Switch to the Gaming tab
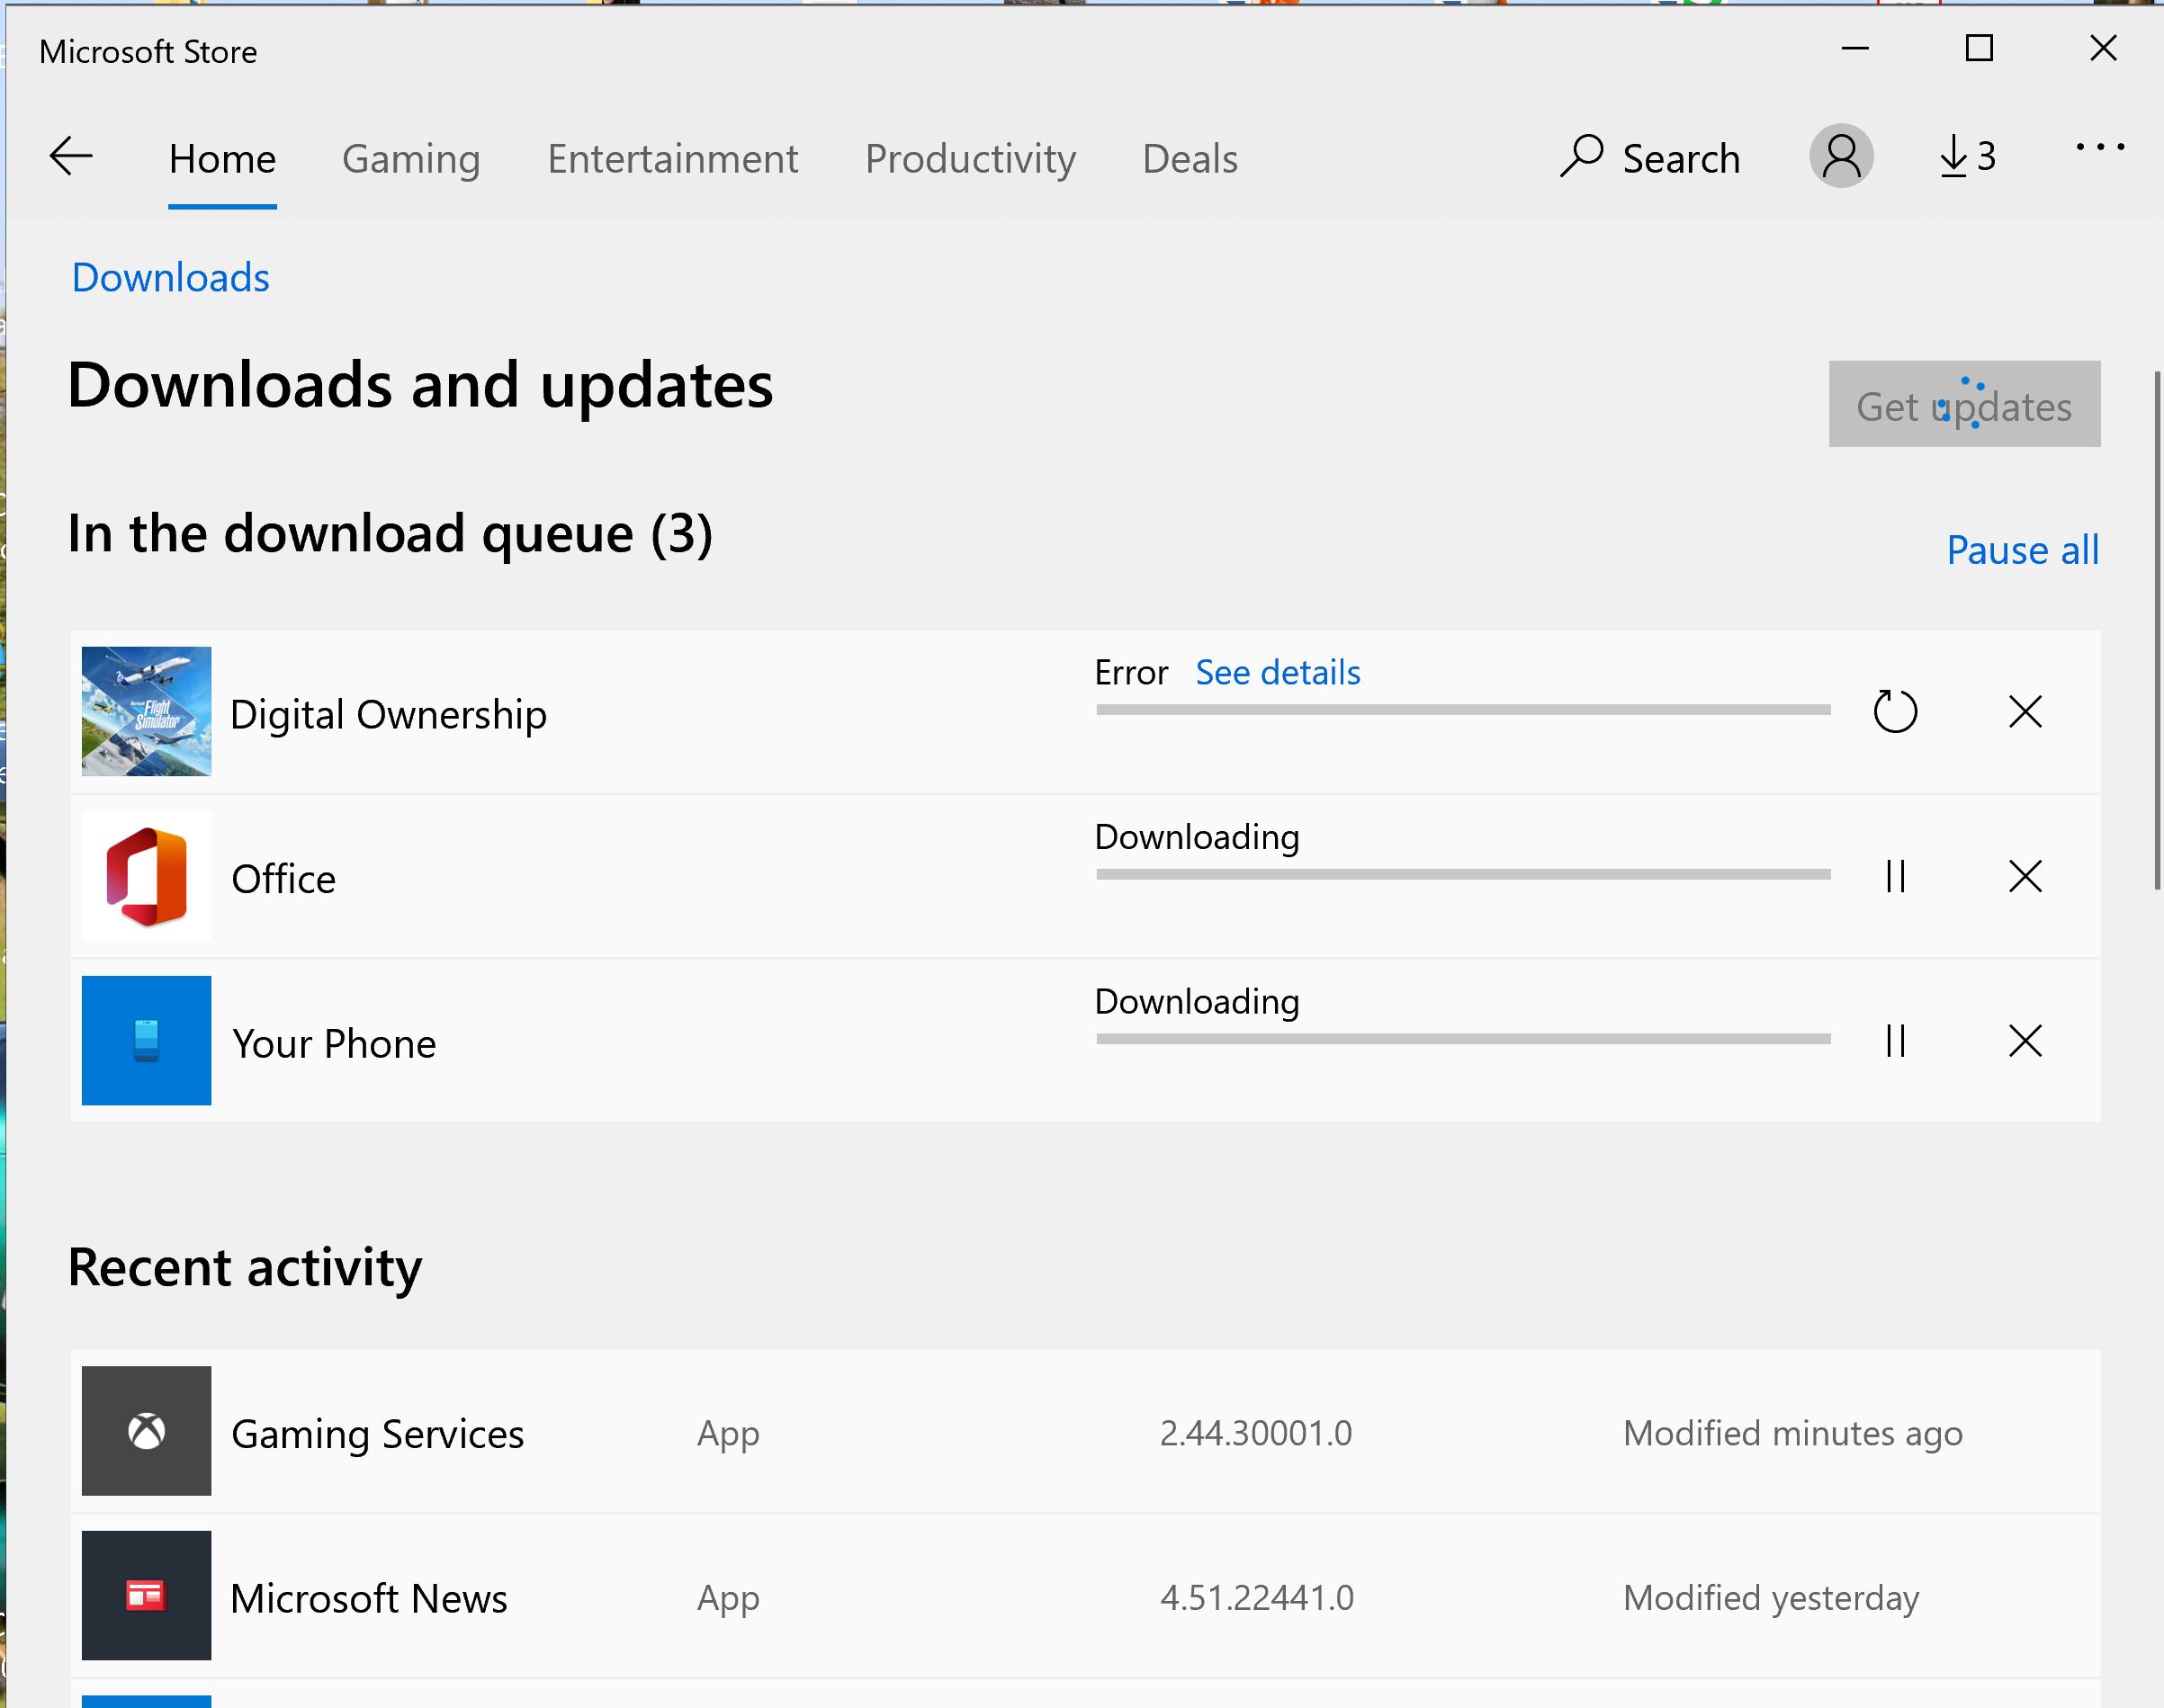The width and height of the screenshot is (2164, 1708). pyautogui.click(x=411, y=159)
